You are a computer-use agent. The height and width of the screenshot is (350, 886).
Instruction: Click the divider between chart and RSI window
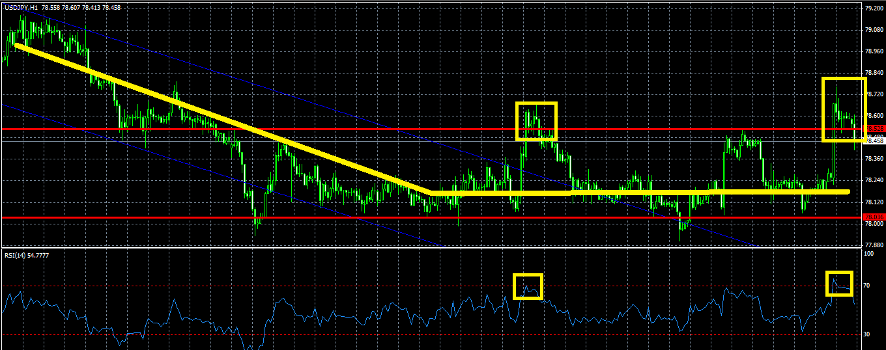coord(430,248)
